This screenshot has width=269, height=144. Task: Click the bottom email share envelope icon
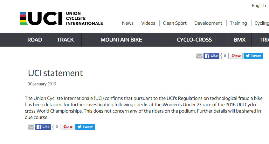pos(31,127)
